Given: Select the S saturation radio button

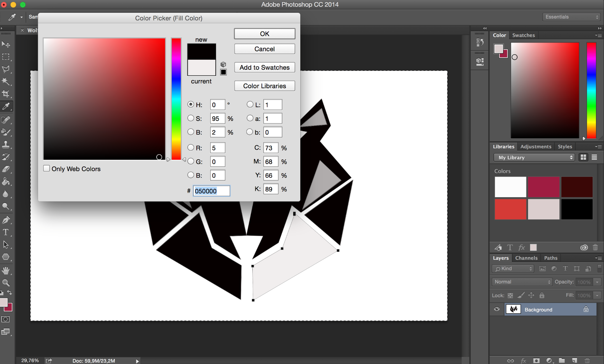Looking at the screenshot, I should [191, 118].
